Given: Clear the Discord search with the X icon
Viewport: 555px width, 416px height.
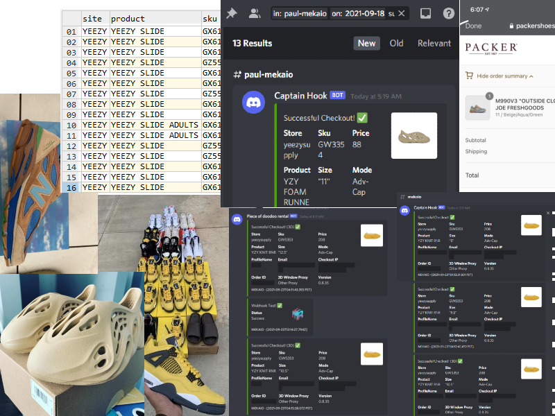Looking at the screenshot, I should (402, 13).
